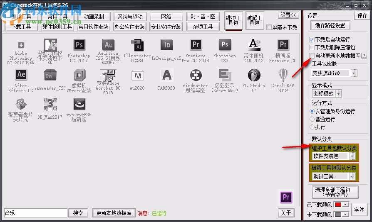Viewport: 372px width, 222px height.
Task: Select 执行 radio button
Action: pos(312,127)
